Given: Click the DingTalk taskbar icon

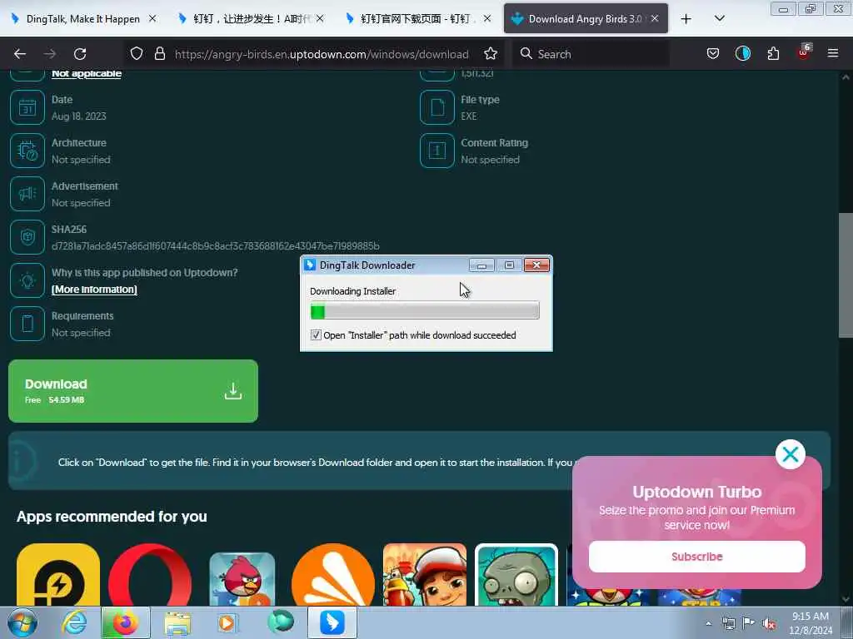Looking at the screenshot, I should click(x=332, y=622).
